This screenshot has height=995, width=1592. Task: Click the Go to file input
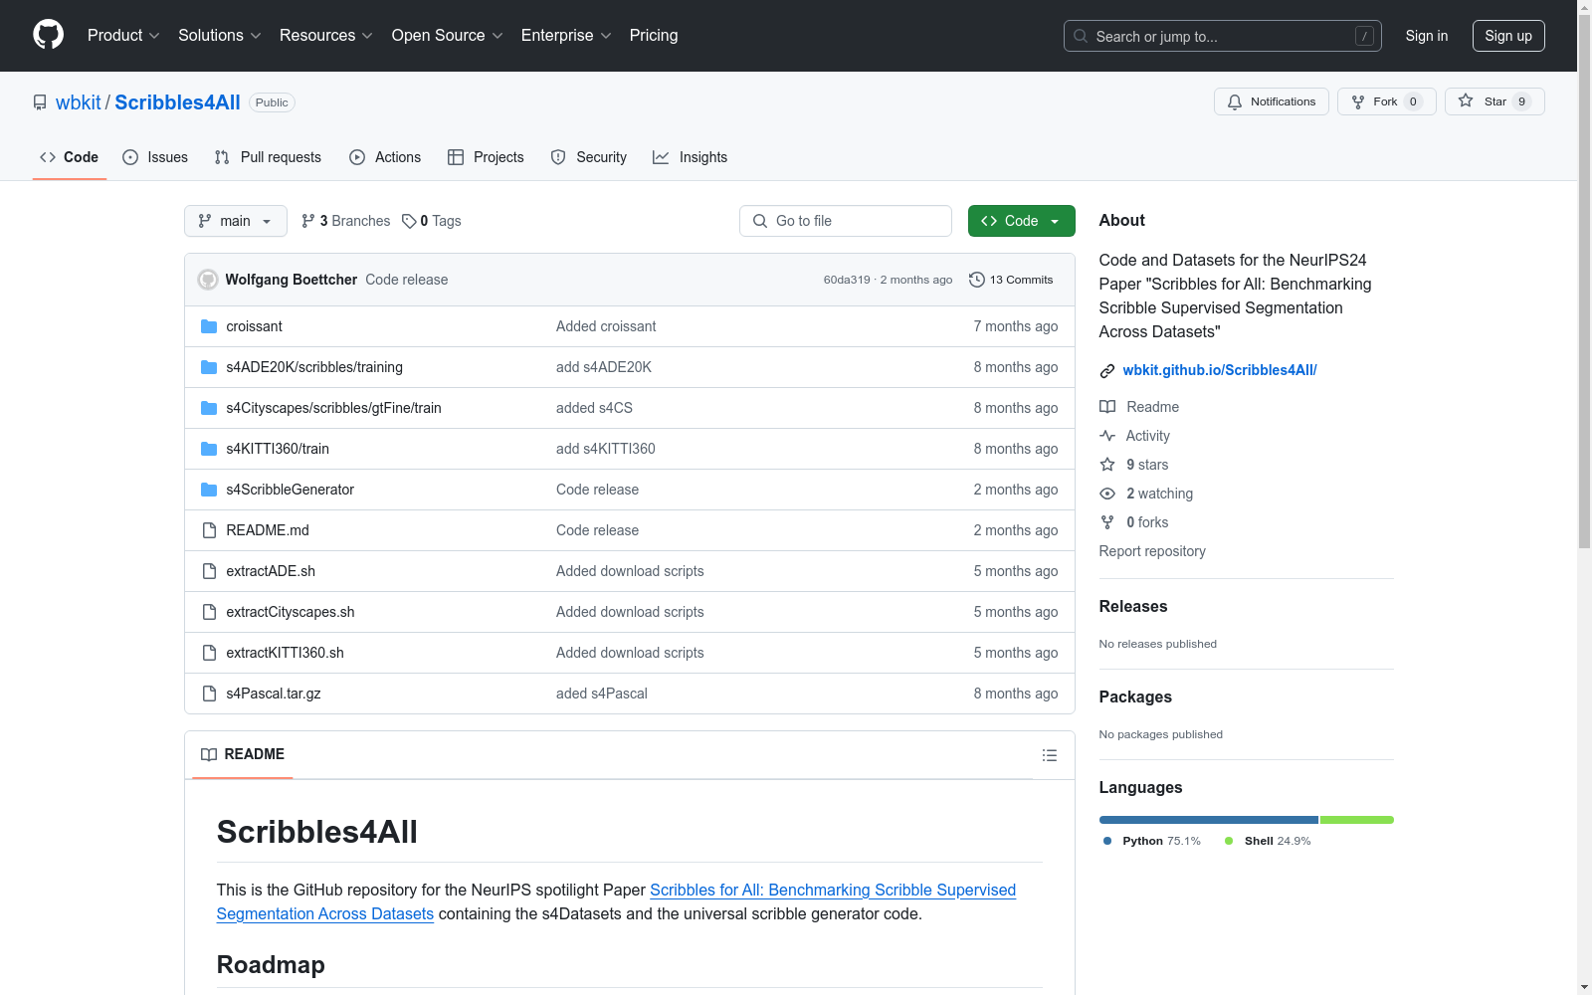(846, 221)
